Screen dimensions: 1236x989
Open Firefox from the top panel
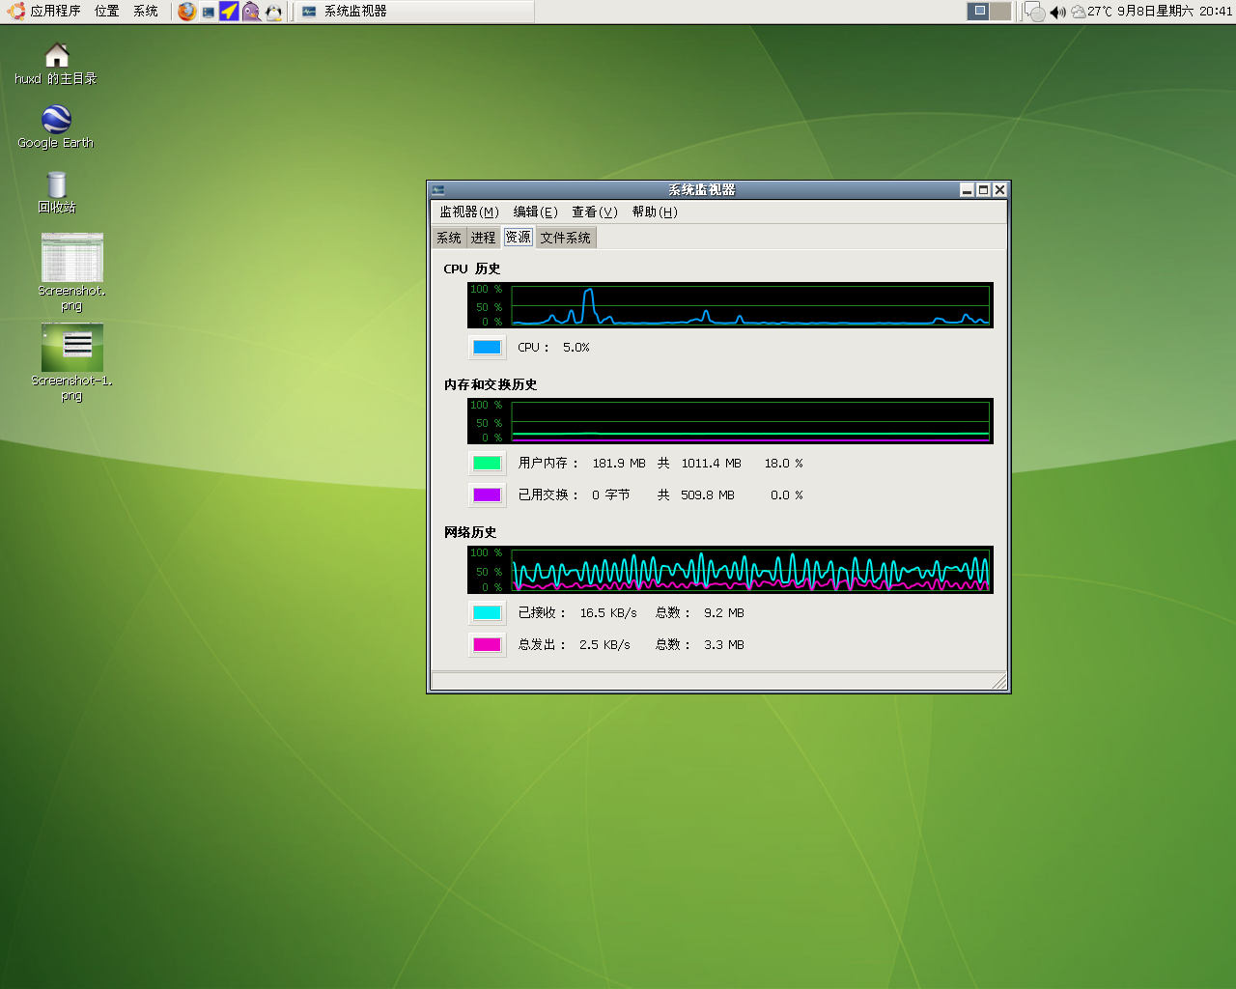pos(187,12)
